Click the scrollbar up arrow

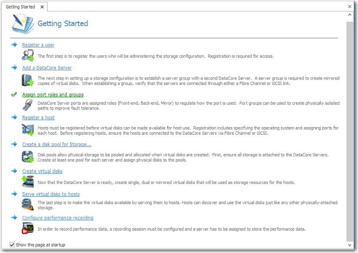click(x=350, y=15)
